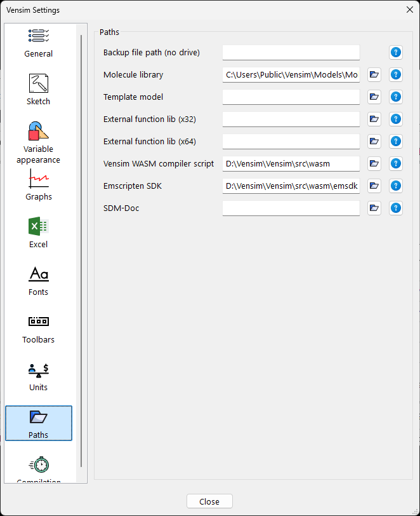The width and height of the screenshot is (420, 516).
Task: Show help for Backup file path
Action: click(396, 53)
